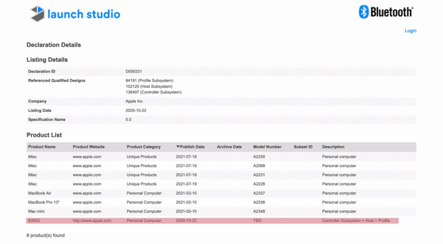Select model number A2228

tap(259, 184)
